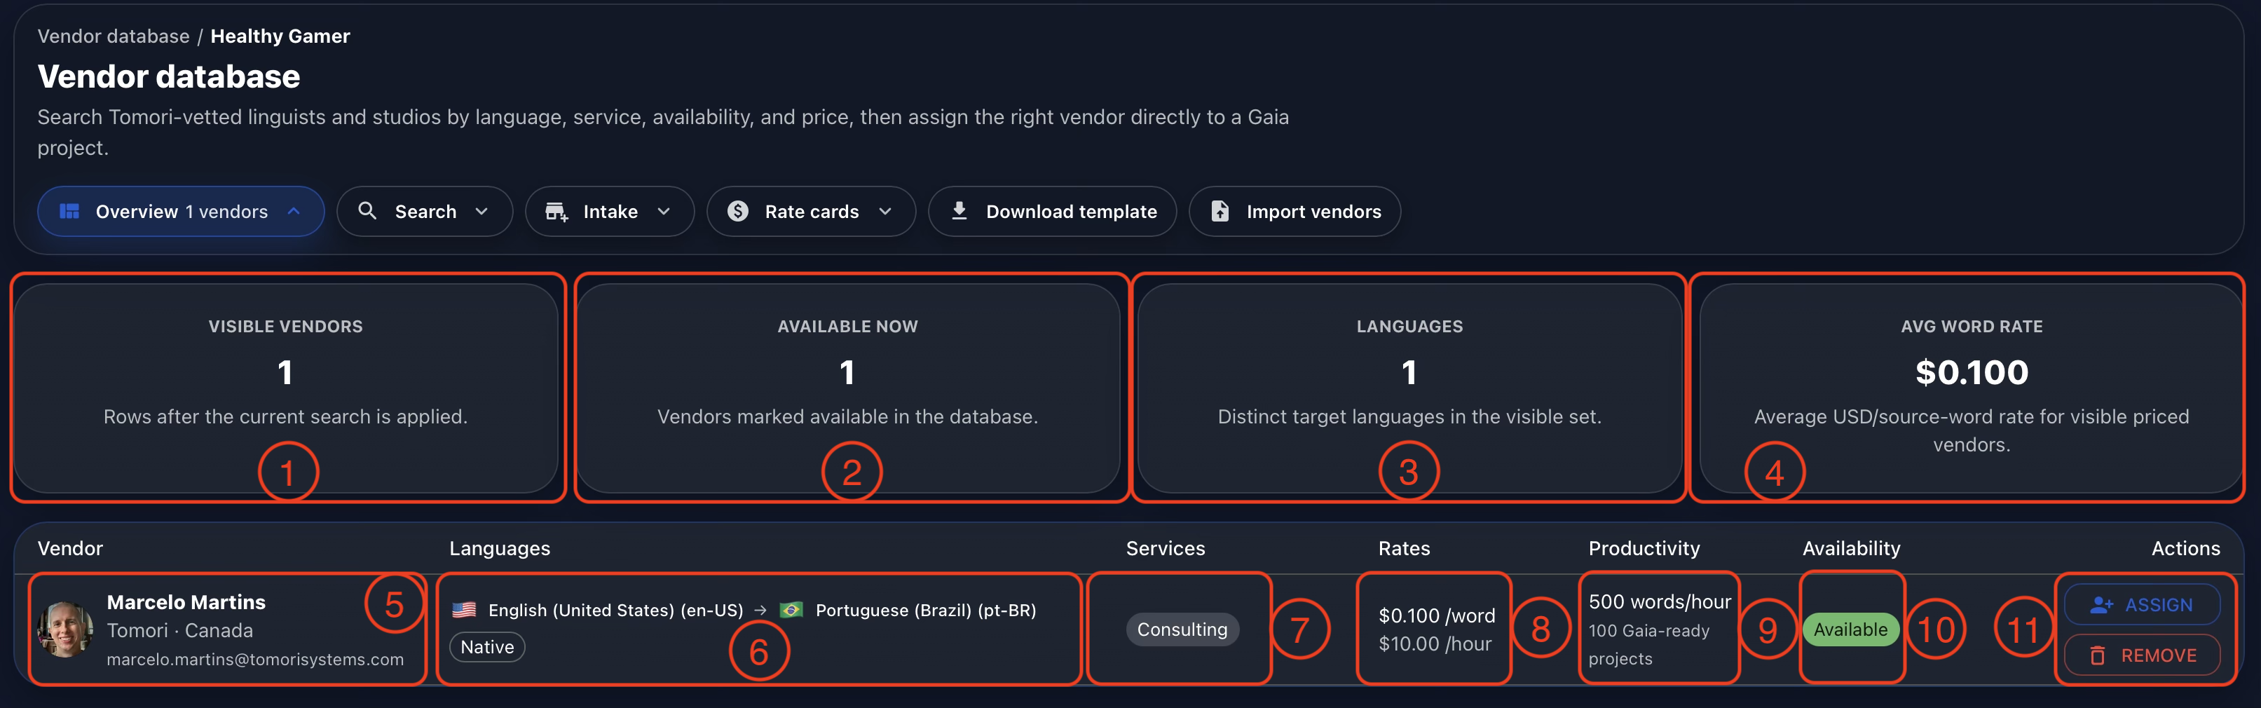Open the Healthy Gamer breadcrumb
This screenshot has width=2261, height=708.
(x=280, y=36)
